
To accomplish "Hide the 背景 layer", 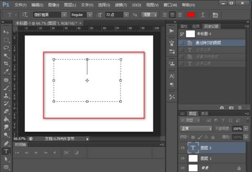I will [x=183, y=168].
